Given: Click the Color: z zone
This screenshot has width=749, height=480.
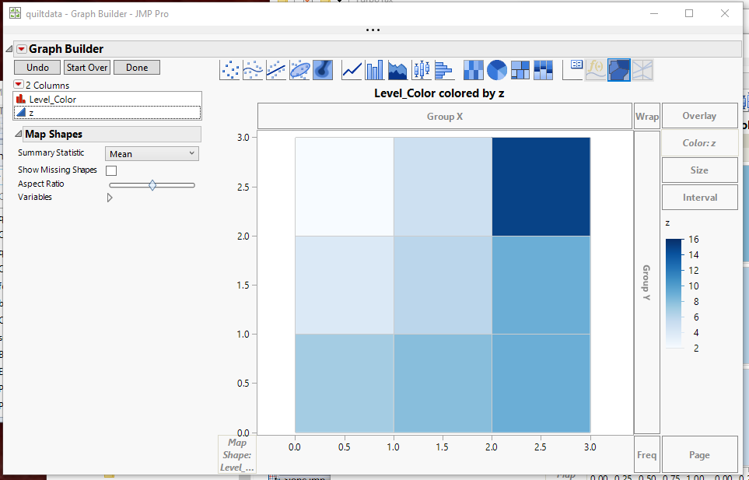Looking at the screenshot, I should pyautogui.click(x=699, y=143).
